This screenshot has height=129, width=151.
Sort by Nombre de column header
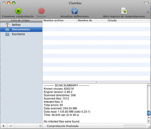(92, 20)
